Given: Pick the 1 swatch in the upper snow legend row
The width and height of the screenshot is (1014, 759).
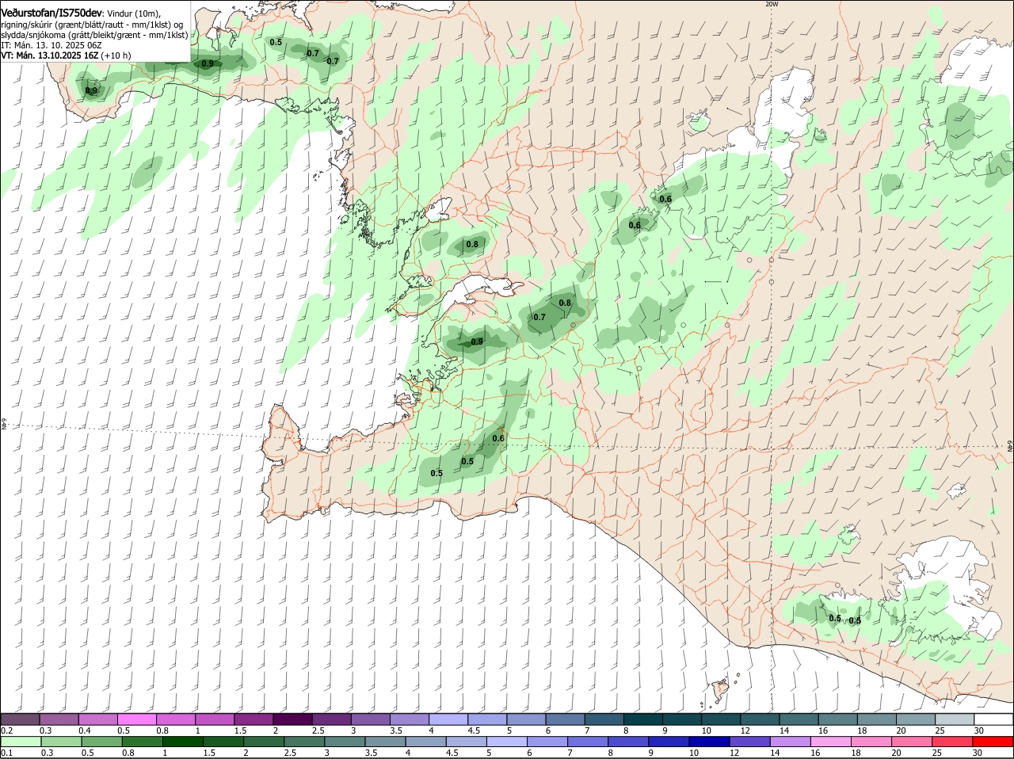Looking at the screenshot, I should (215, 719).
